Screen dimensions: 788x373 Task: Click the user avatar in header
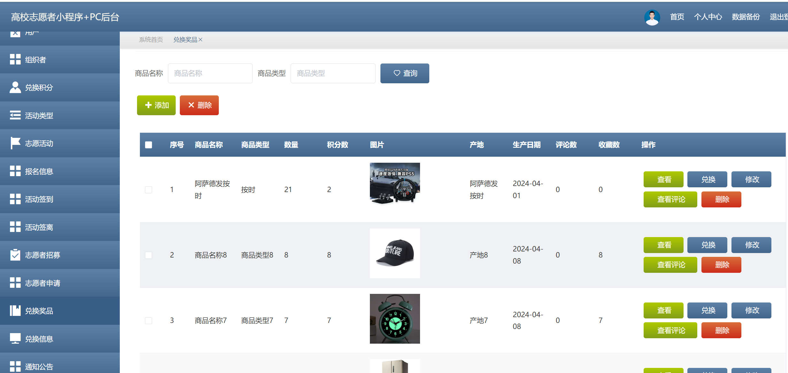pyautogui.click(x=652, y=17)
